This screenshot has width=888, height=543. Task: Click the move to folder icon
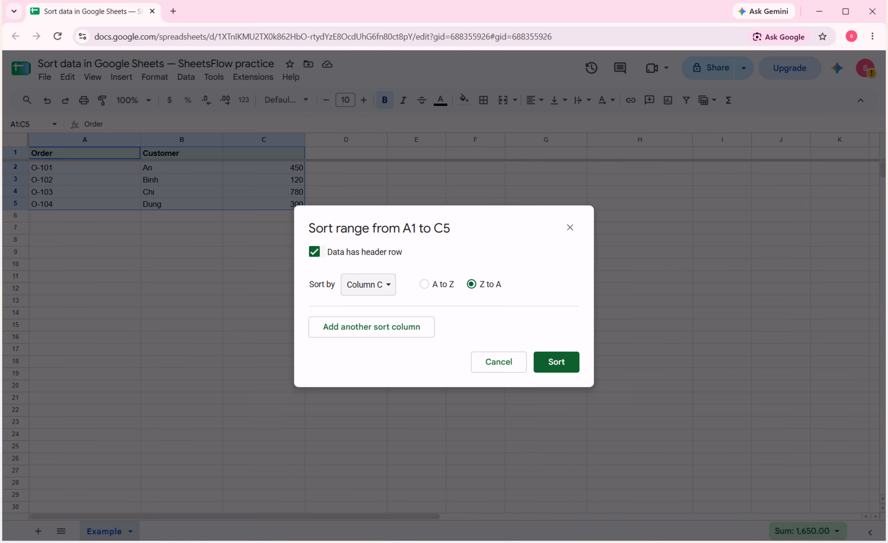pos(308,64)
